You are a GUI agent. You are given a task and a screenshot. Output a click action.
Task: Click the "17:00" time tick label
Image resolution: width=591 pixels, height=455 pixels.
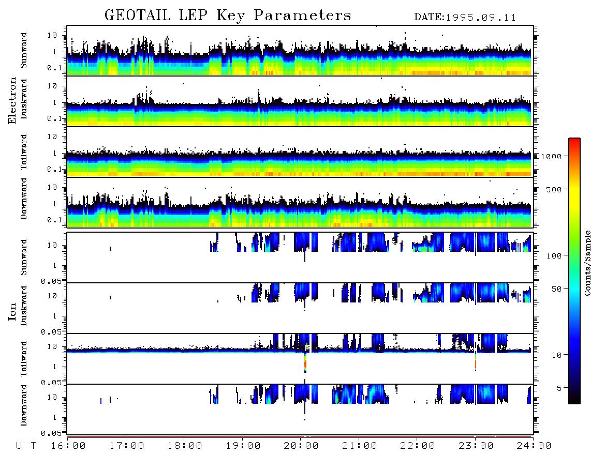click(x=127, y=446)
